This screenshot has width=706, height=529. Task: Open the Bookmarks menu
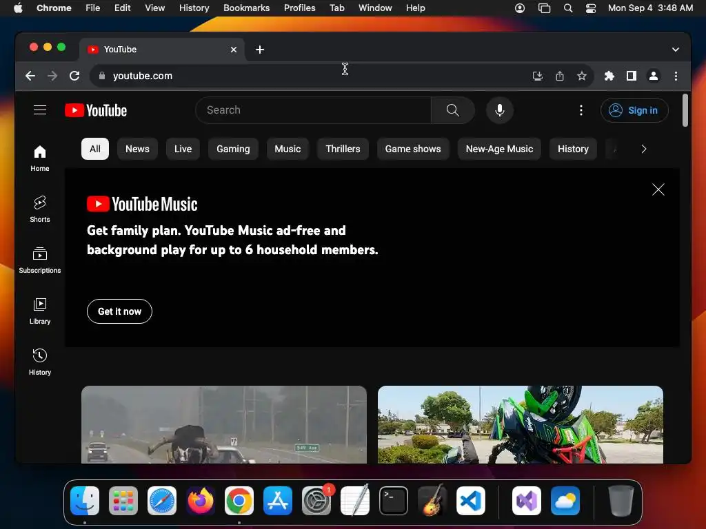click(x=246, y=8)
